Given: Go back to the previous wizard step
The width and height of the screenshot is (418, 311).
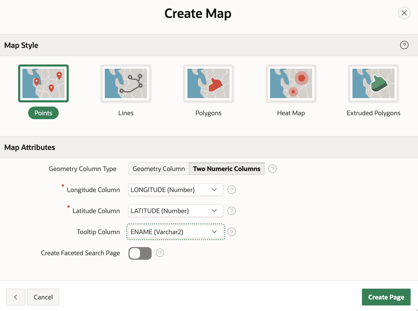Looking at the screenshot, I should coord(16,297).
